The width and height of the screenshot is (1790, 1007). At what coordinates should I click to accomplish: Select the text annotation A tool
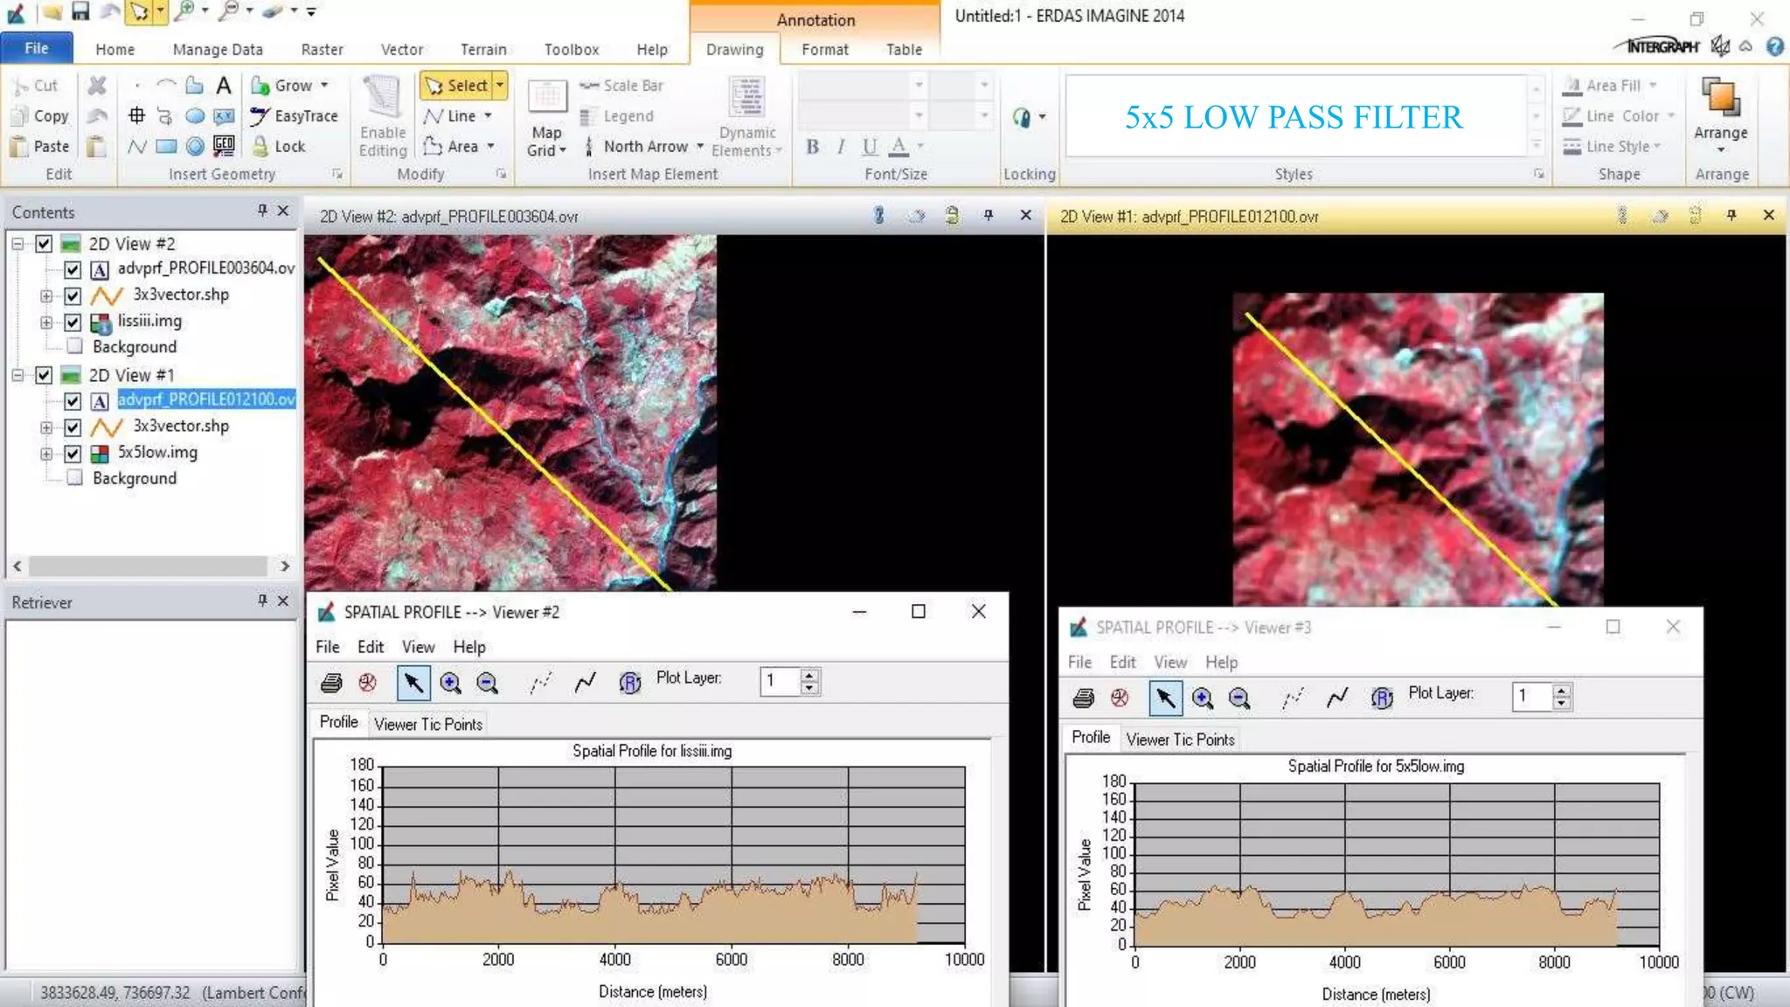click(x=224, y=86)
